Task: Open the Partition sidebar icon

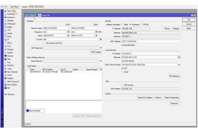Action: pyautogui.click(x=5, y=78)
